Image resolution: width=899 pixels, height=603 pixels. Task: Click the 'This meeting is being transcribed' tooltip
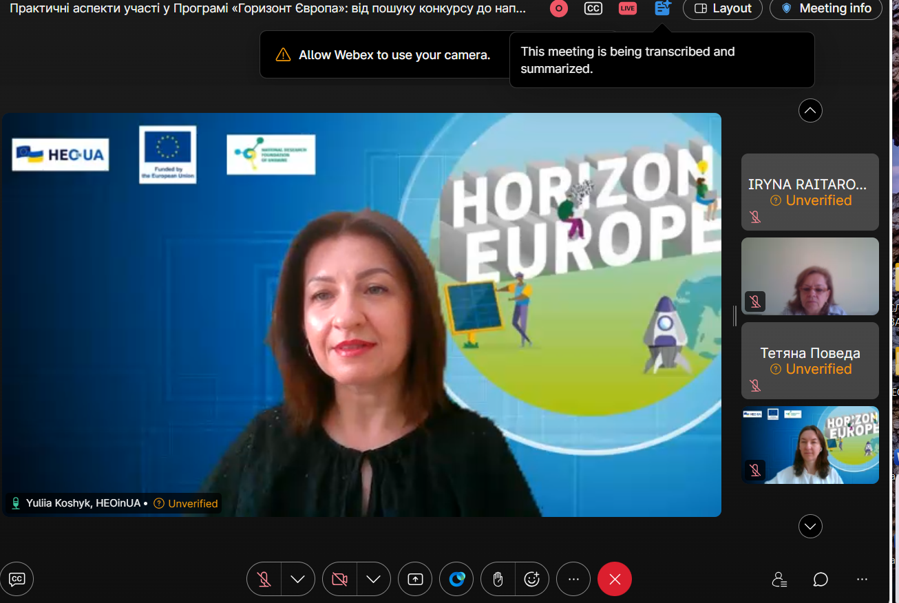point(662,60)
